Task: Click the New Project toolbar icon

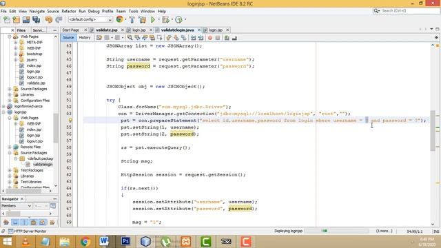Action: pyautogui.click(x=17, y=20)
